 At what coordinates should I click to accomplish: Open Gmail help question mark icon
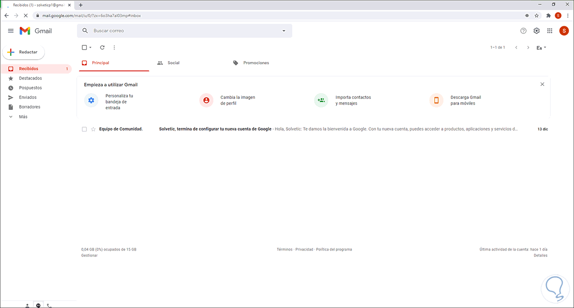tap(523, 31)
